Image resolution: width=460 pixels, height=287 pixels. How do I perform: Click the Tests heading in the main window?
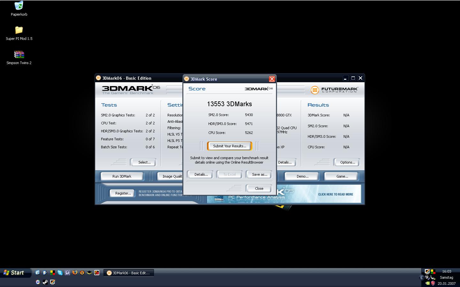[x=109, y=105]
